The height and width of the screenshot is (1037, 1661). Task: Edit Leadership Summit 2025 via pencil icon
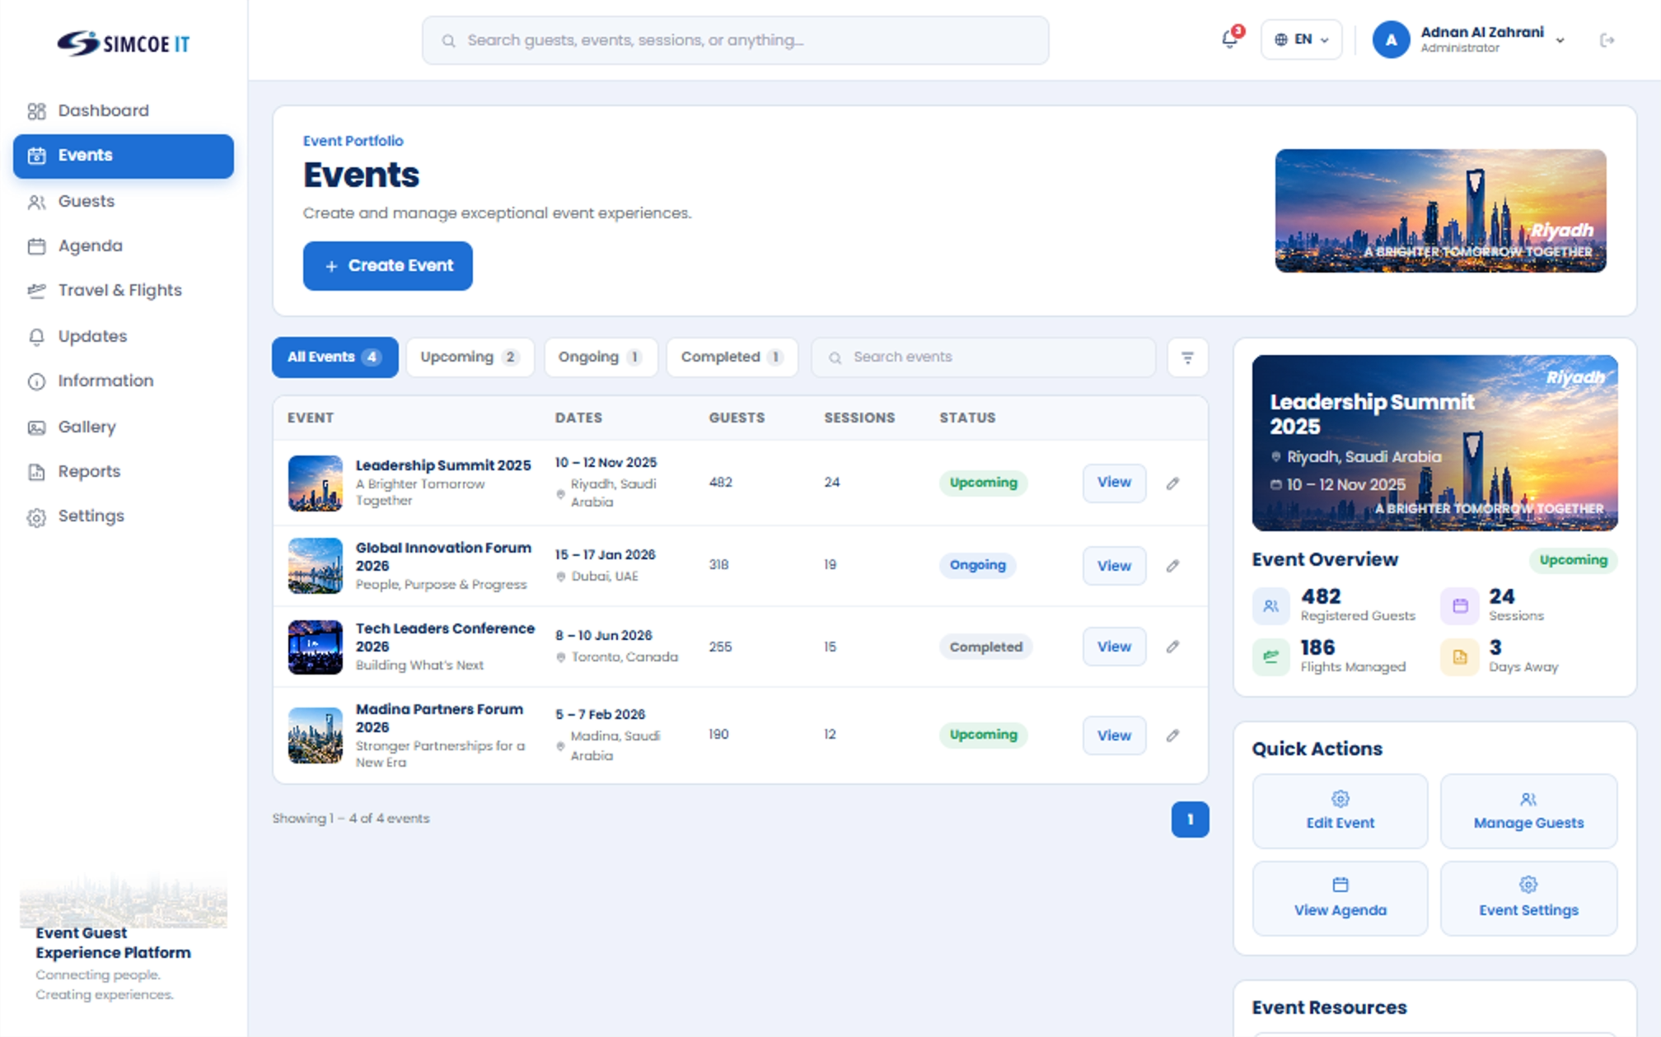tap(1172, 483)
